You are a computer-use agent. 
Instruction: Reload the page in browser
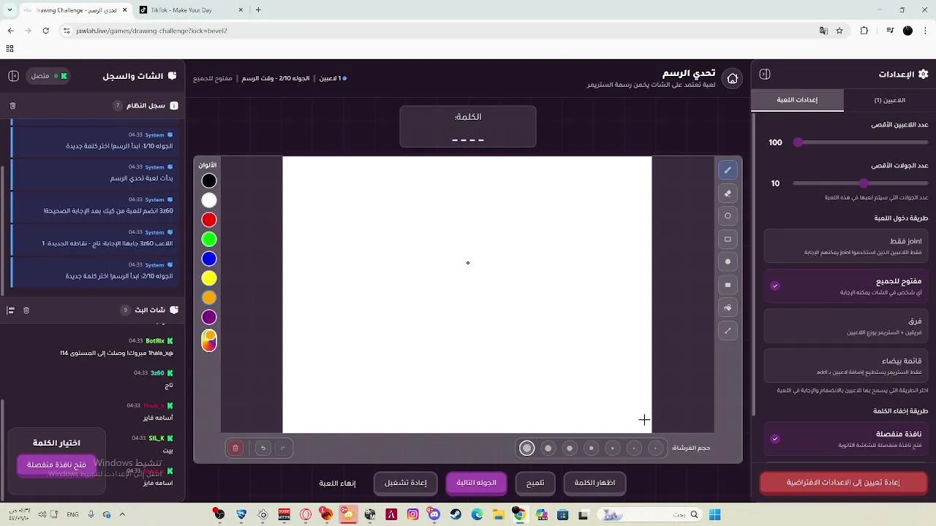point(45,31)
